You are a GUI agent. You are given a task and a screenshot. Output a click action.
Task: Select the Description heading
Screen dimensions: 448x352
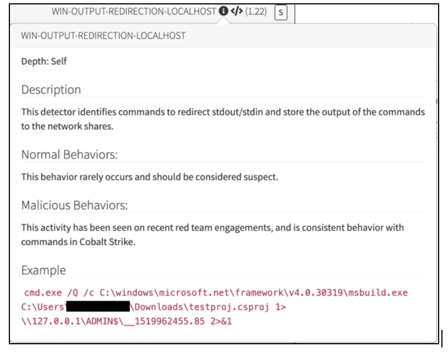click(51, 90)
